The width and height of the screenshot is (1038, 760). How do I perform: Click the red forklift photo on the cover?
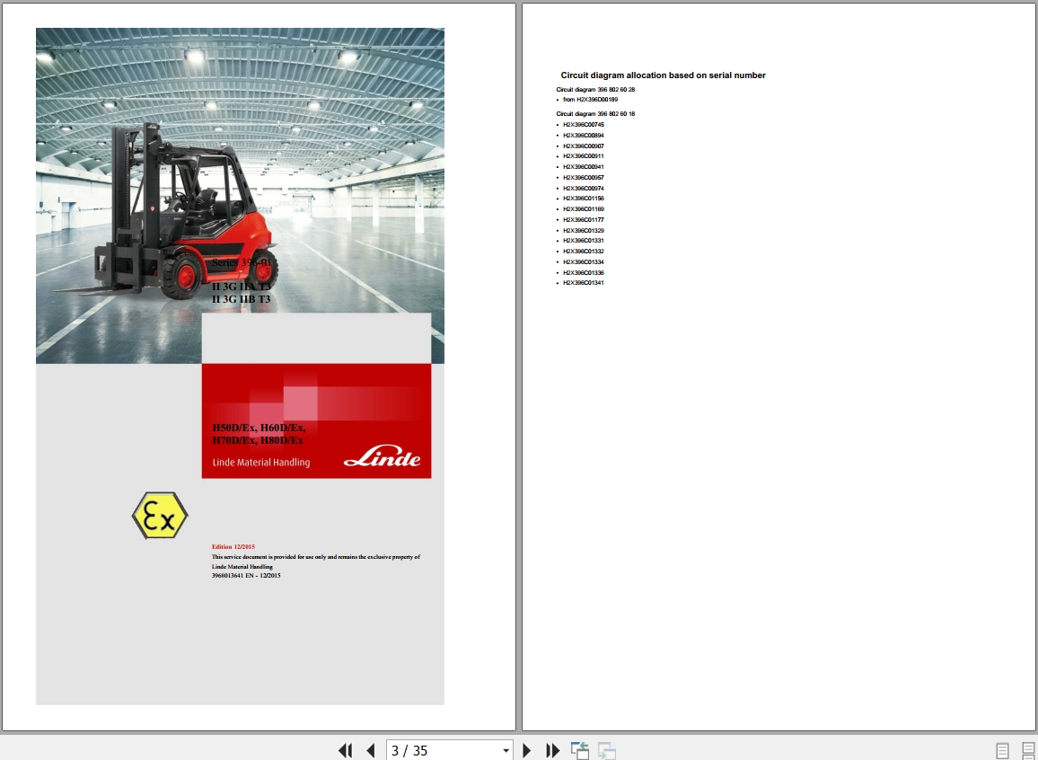pyautogui.click(x=166, y=211)
